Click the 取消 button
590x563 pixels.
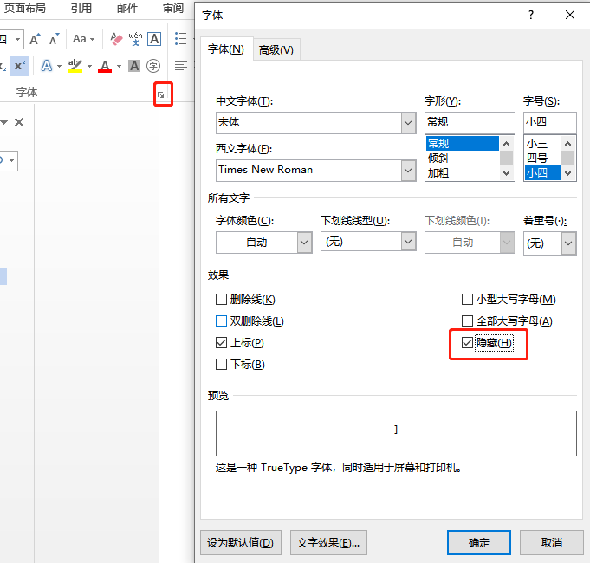pos(552,543)
